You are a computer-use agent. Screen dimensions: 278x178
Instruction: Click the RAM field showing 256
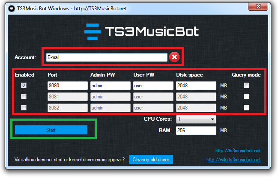(x=196, y=131)
